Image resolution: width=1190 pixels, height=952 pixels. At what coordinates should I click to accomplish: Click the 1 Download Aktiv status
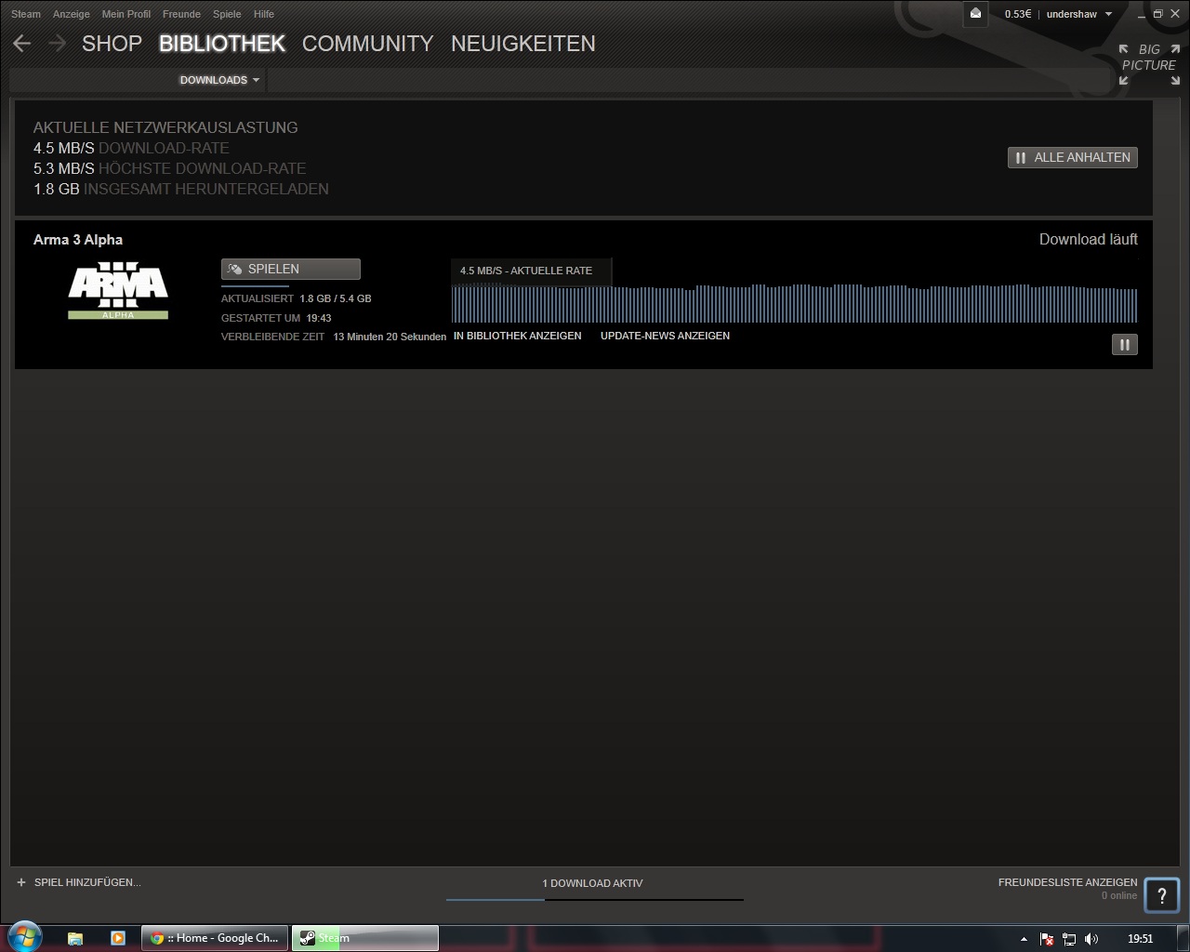pyautogui.click(x=593, y=883)
